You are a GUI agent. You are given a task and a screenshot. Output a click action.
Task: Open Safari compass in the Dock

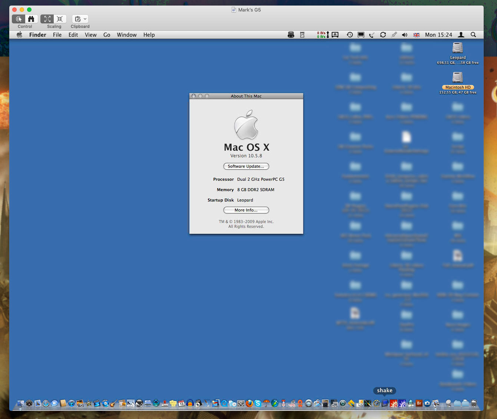point(46,403)
